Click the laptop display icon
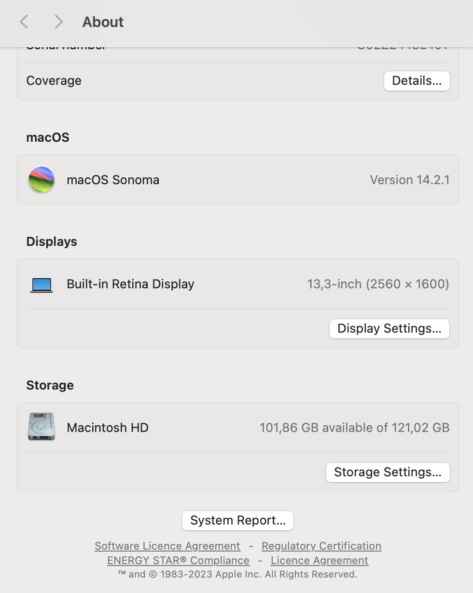The height and width of the screenshot is (593, 473). click(x=42, y=284)
